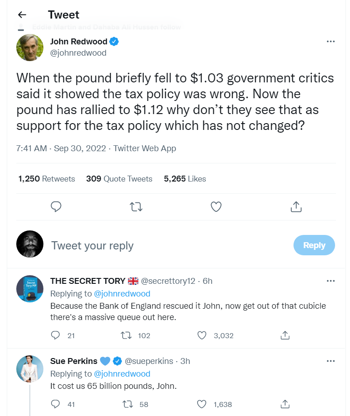Open the @johnredwood mention in Sue Perkins' reply

(x=122, y=374)
